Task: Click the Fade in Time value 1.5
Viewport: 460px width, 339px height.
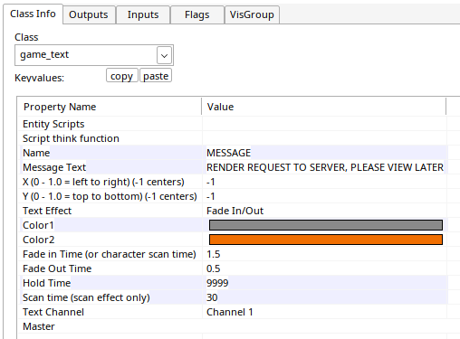Action: 213,254
